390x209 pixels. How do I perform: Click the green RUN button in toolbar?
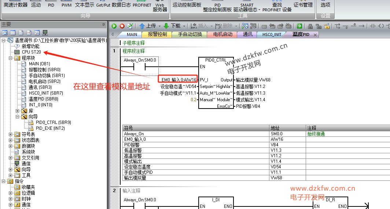114,26
